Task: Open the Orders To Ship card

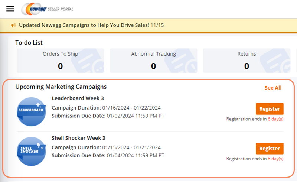Action: click(x=60, y=61)
